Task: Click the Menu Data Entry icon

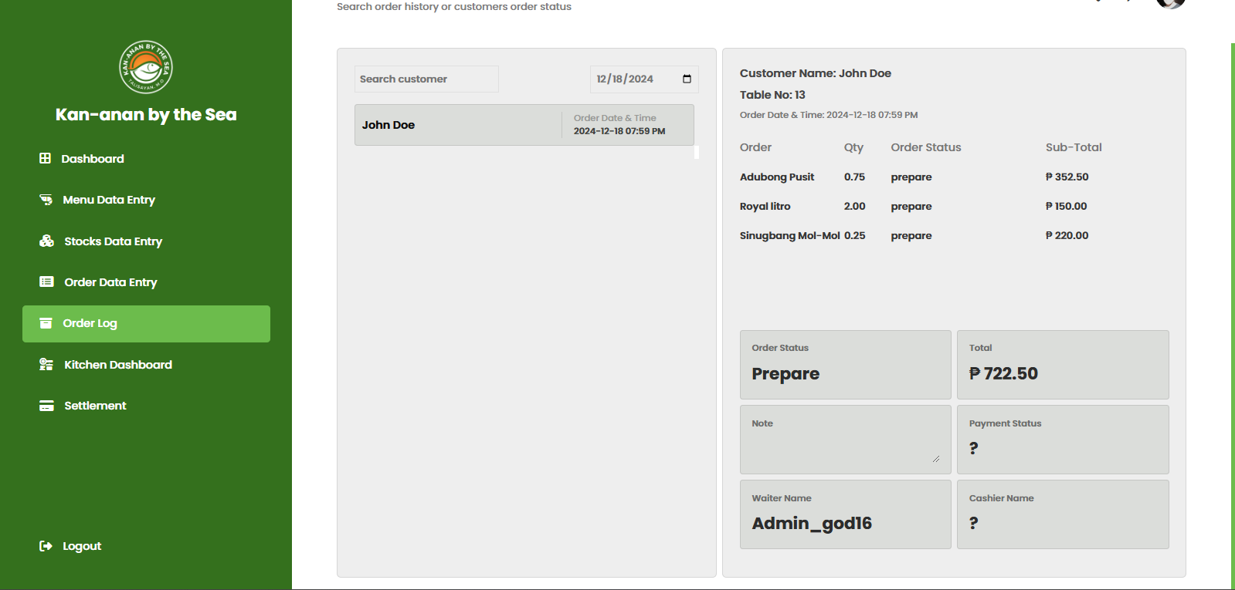Action: click(x=46, y=200)
